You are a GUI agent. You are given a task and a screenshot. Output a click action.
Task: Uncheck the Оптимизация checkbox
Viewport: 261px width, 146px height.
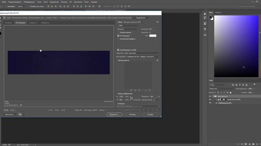(x=118, y=36)
